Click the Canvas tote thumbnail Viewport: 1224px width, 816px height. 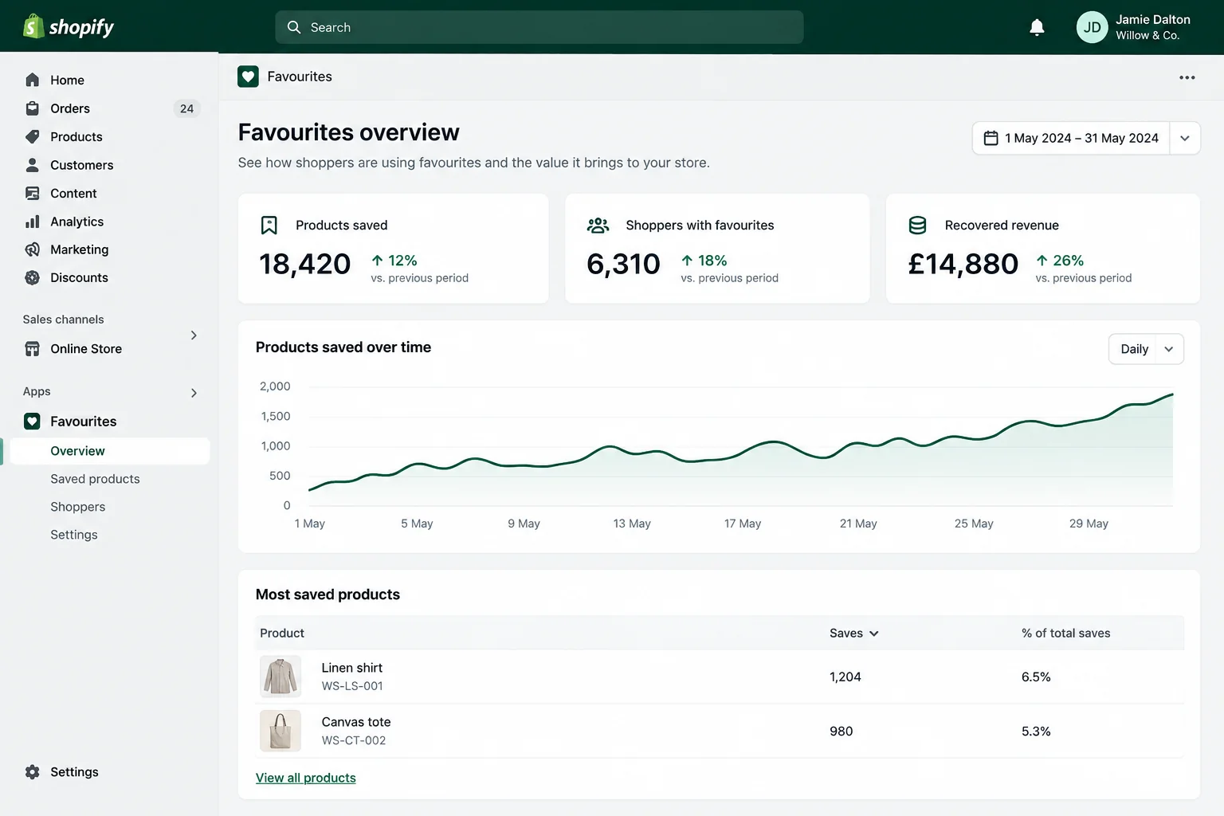click(x=280, y=731)
